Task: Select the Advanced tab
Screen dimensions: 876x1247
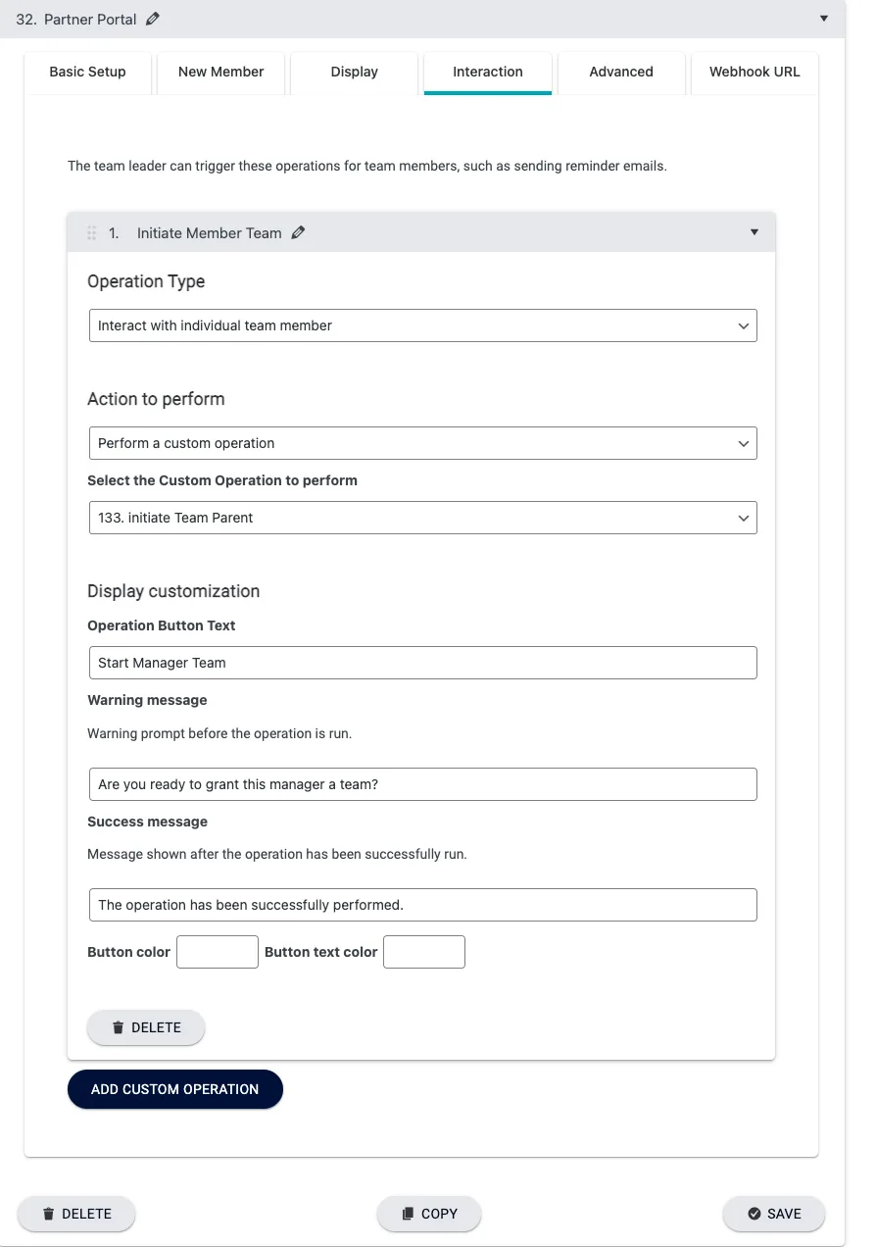Action: tap(621, 72)
